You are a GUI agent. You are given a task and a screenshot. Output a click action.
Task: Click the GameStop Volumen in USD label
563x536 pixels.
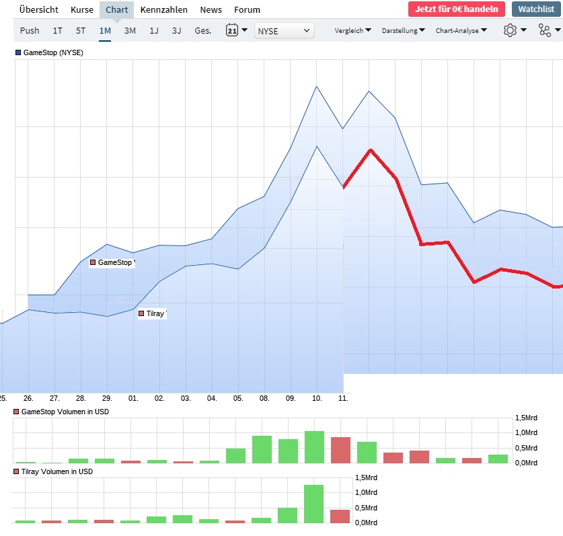click(x=65, y=412)
